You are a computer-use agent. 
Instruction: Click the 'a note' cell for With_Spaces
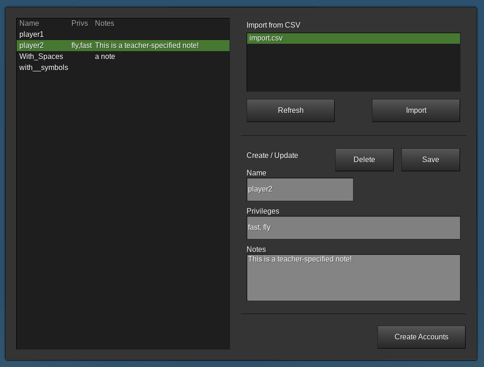[x=105, y=57]
